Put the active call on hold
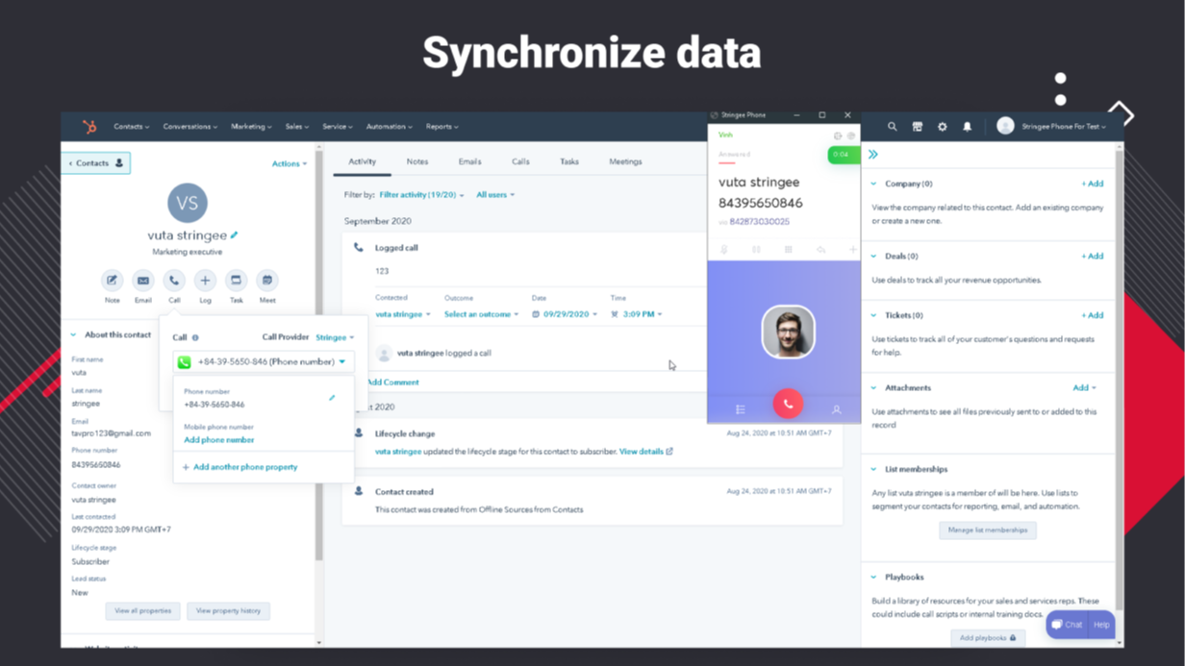Screen dimensions: 1185x666 [x=756, y=249]
